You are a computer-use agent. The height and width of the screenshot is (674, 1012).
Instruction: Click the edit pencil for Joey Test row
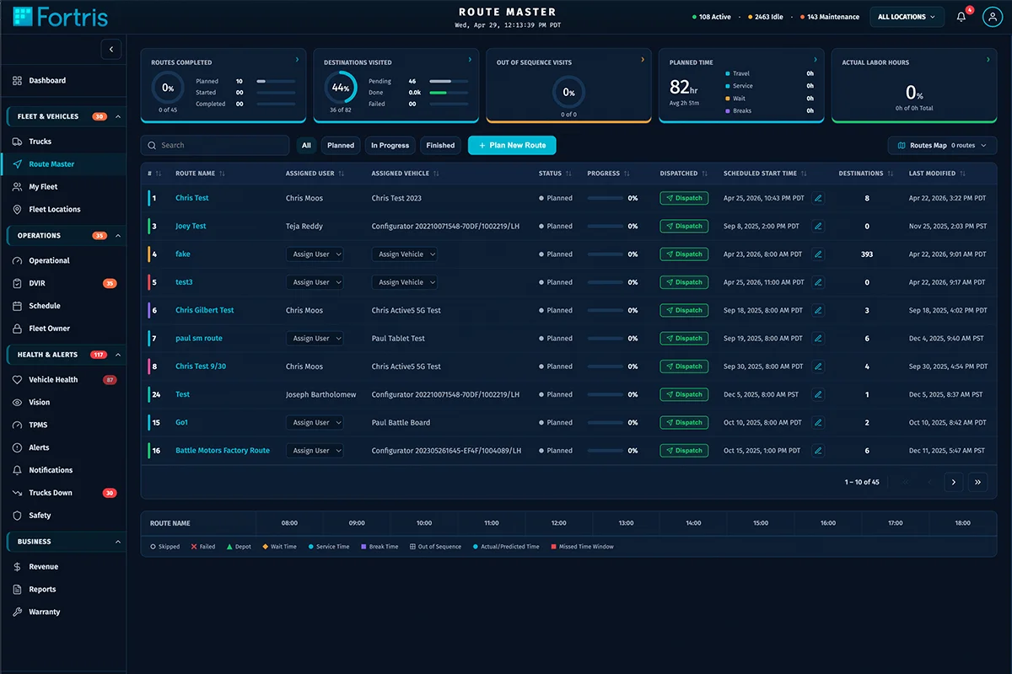click(818, 226)
